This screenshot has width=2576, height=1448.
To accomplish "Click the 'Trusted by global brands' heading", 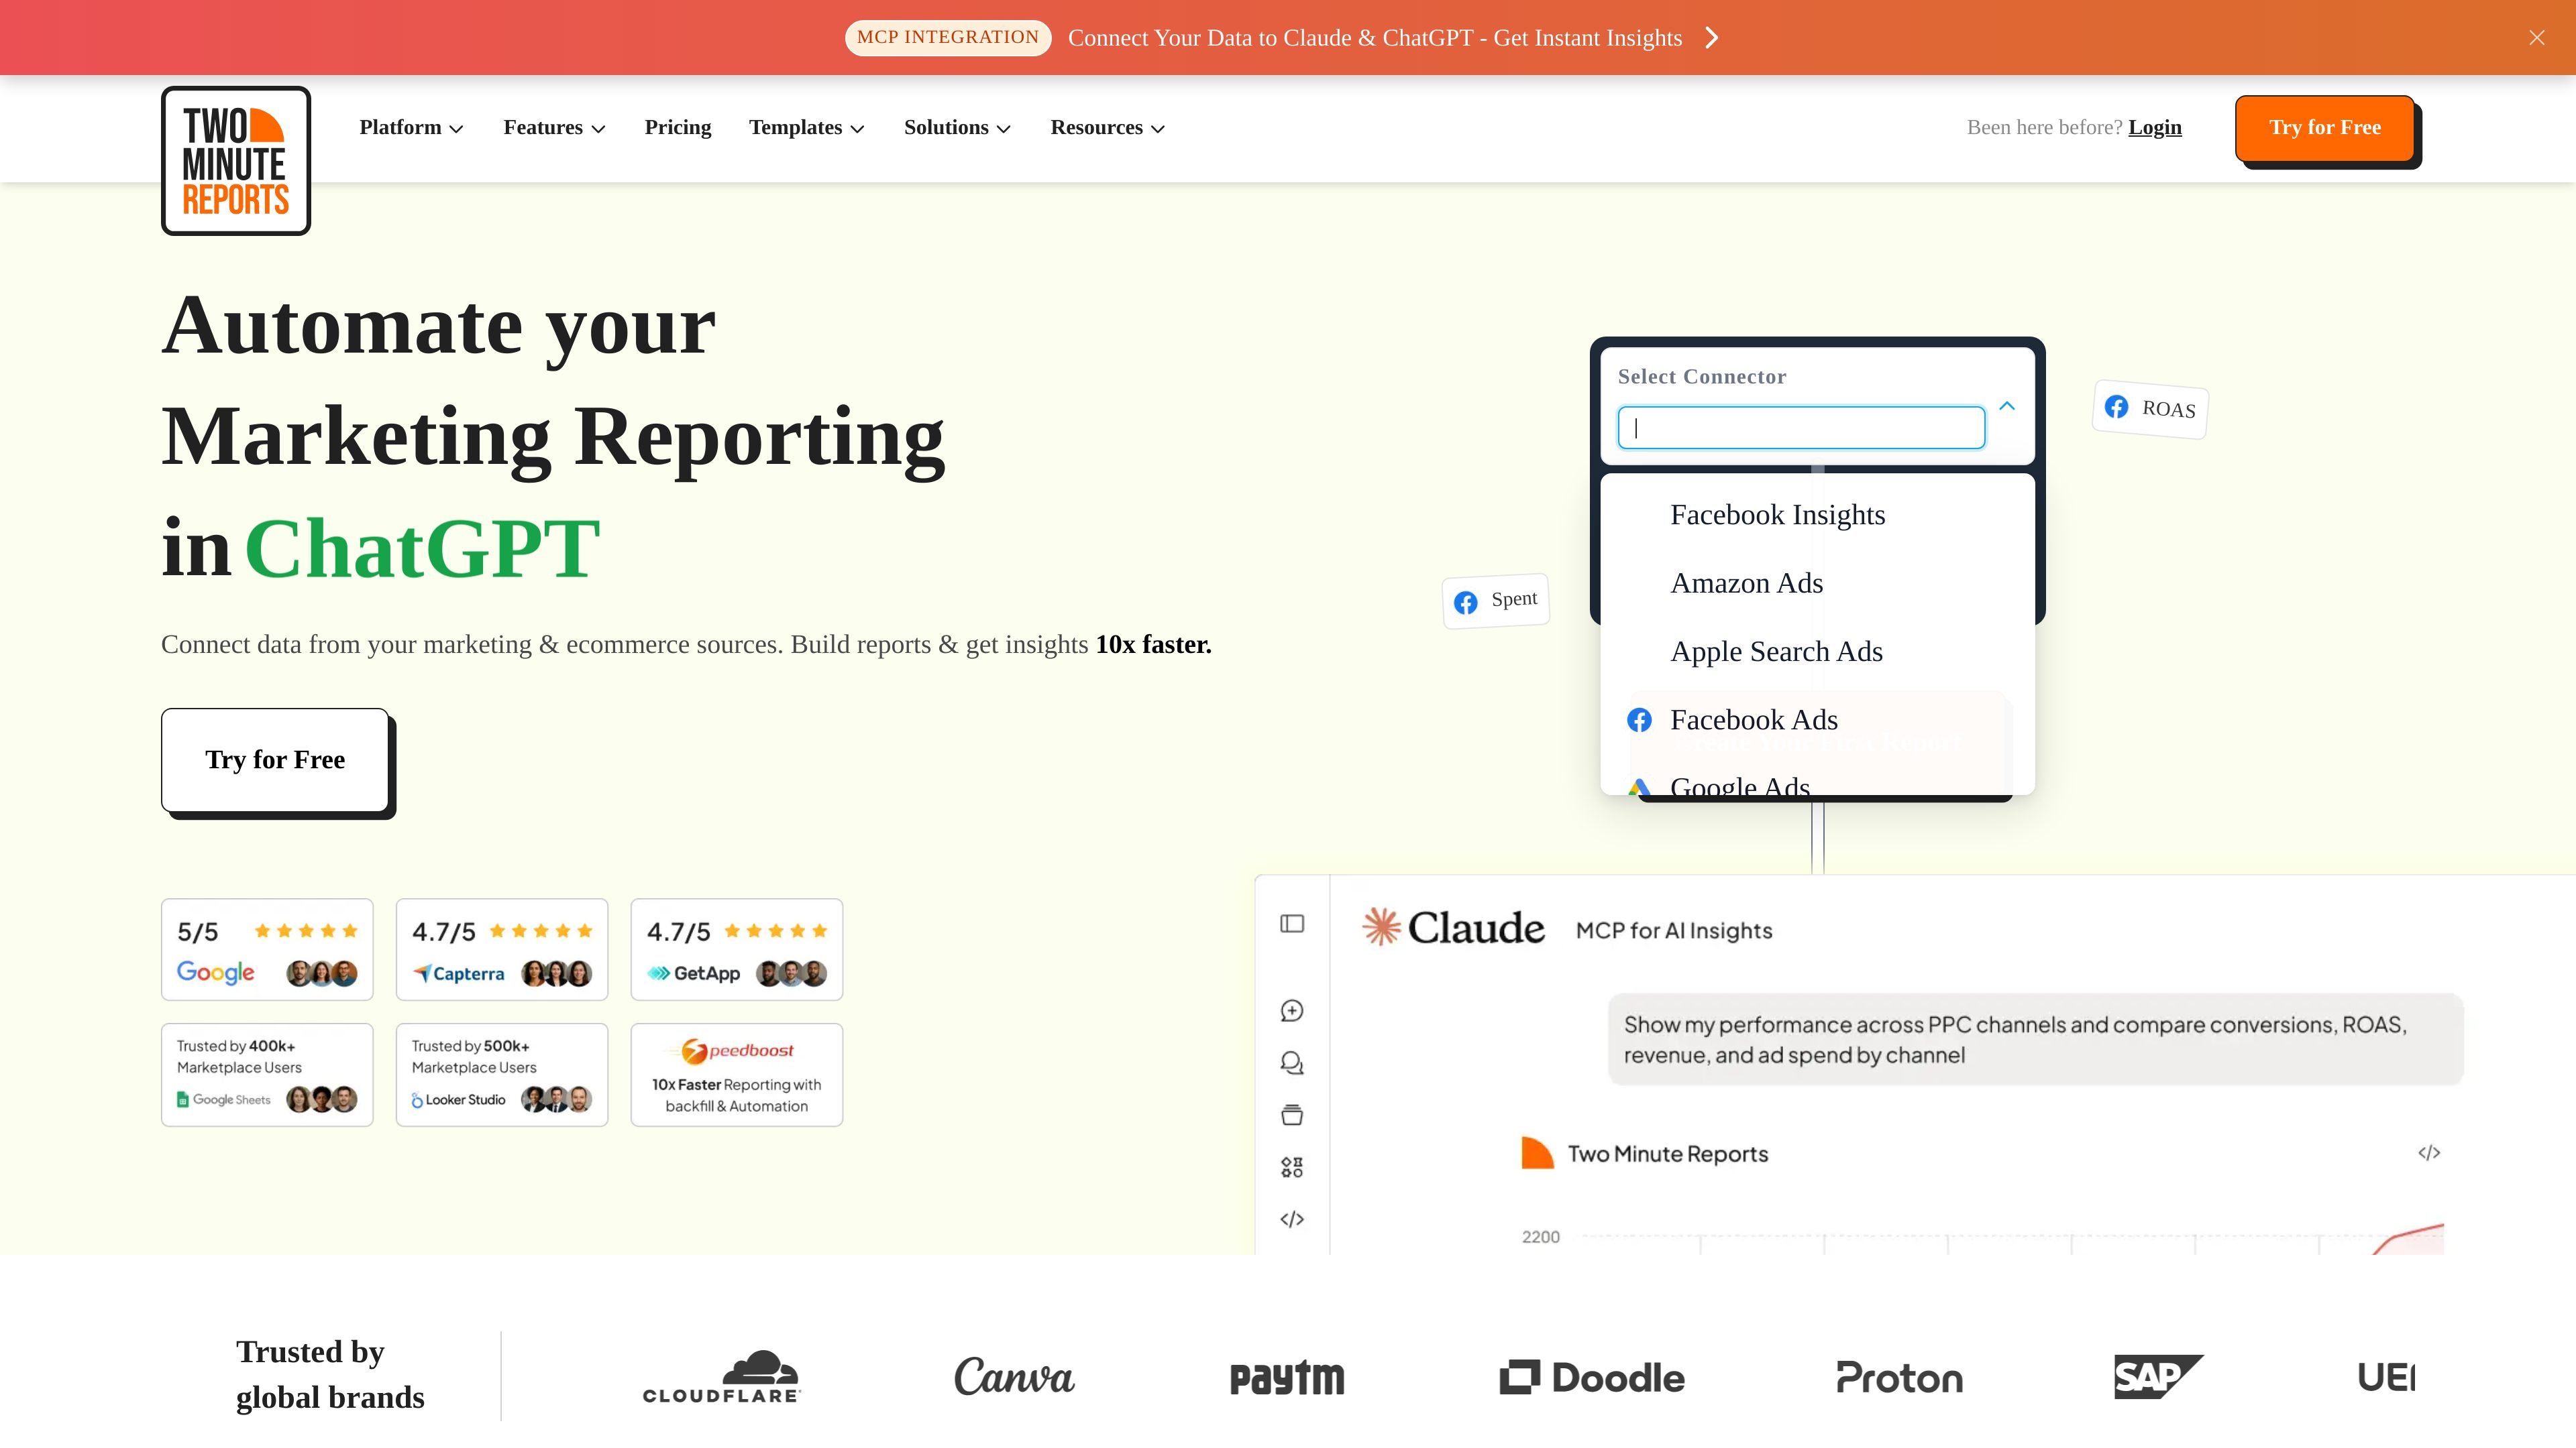I will [330, 1375].
